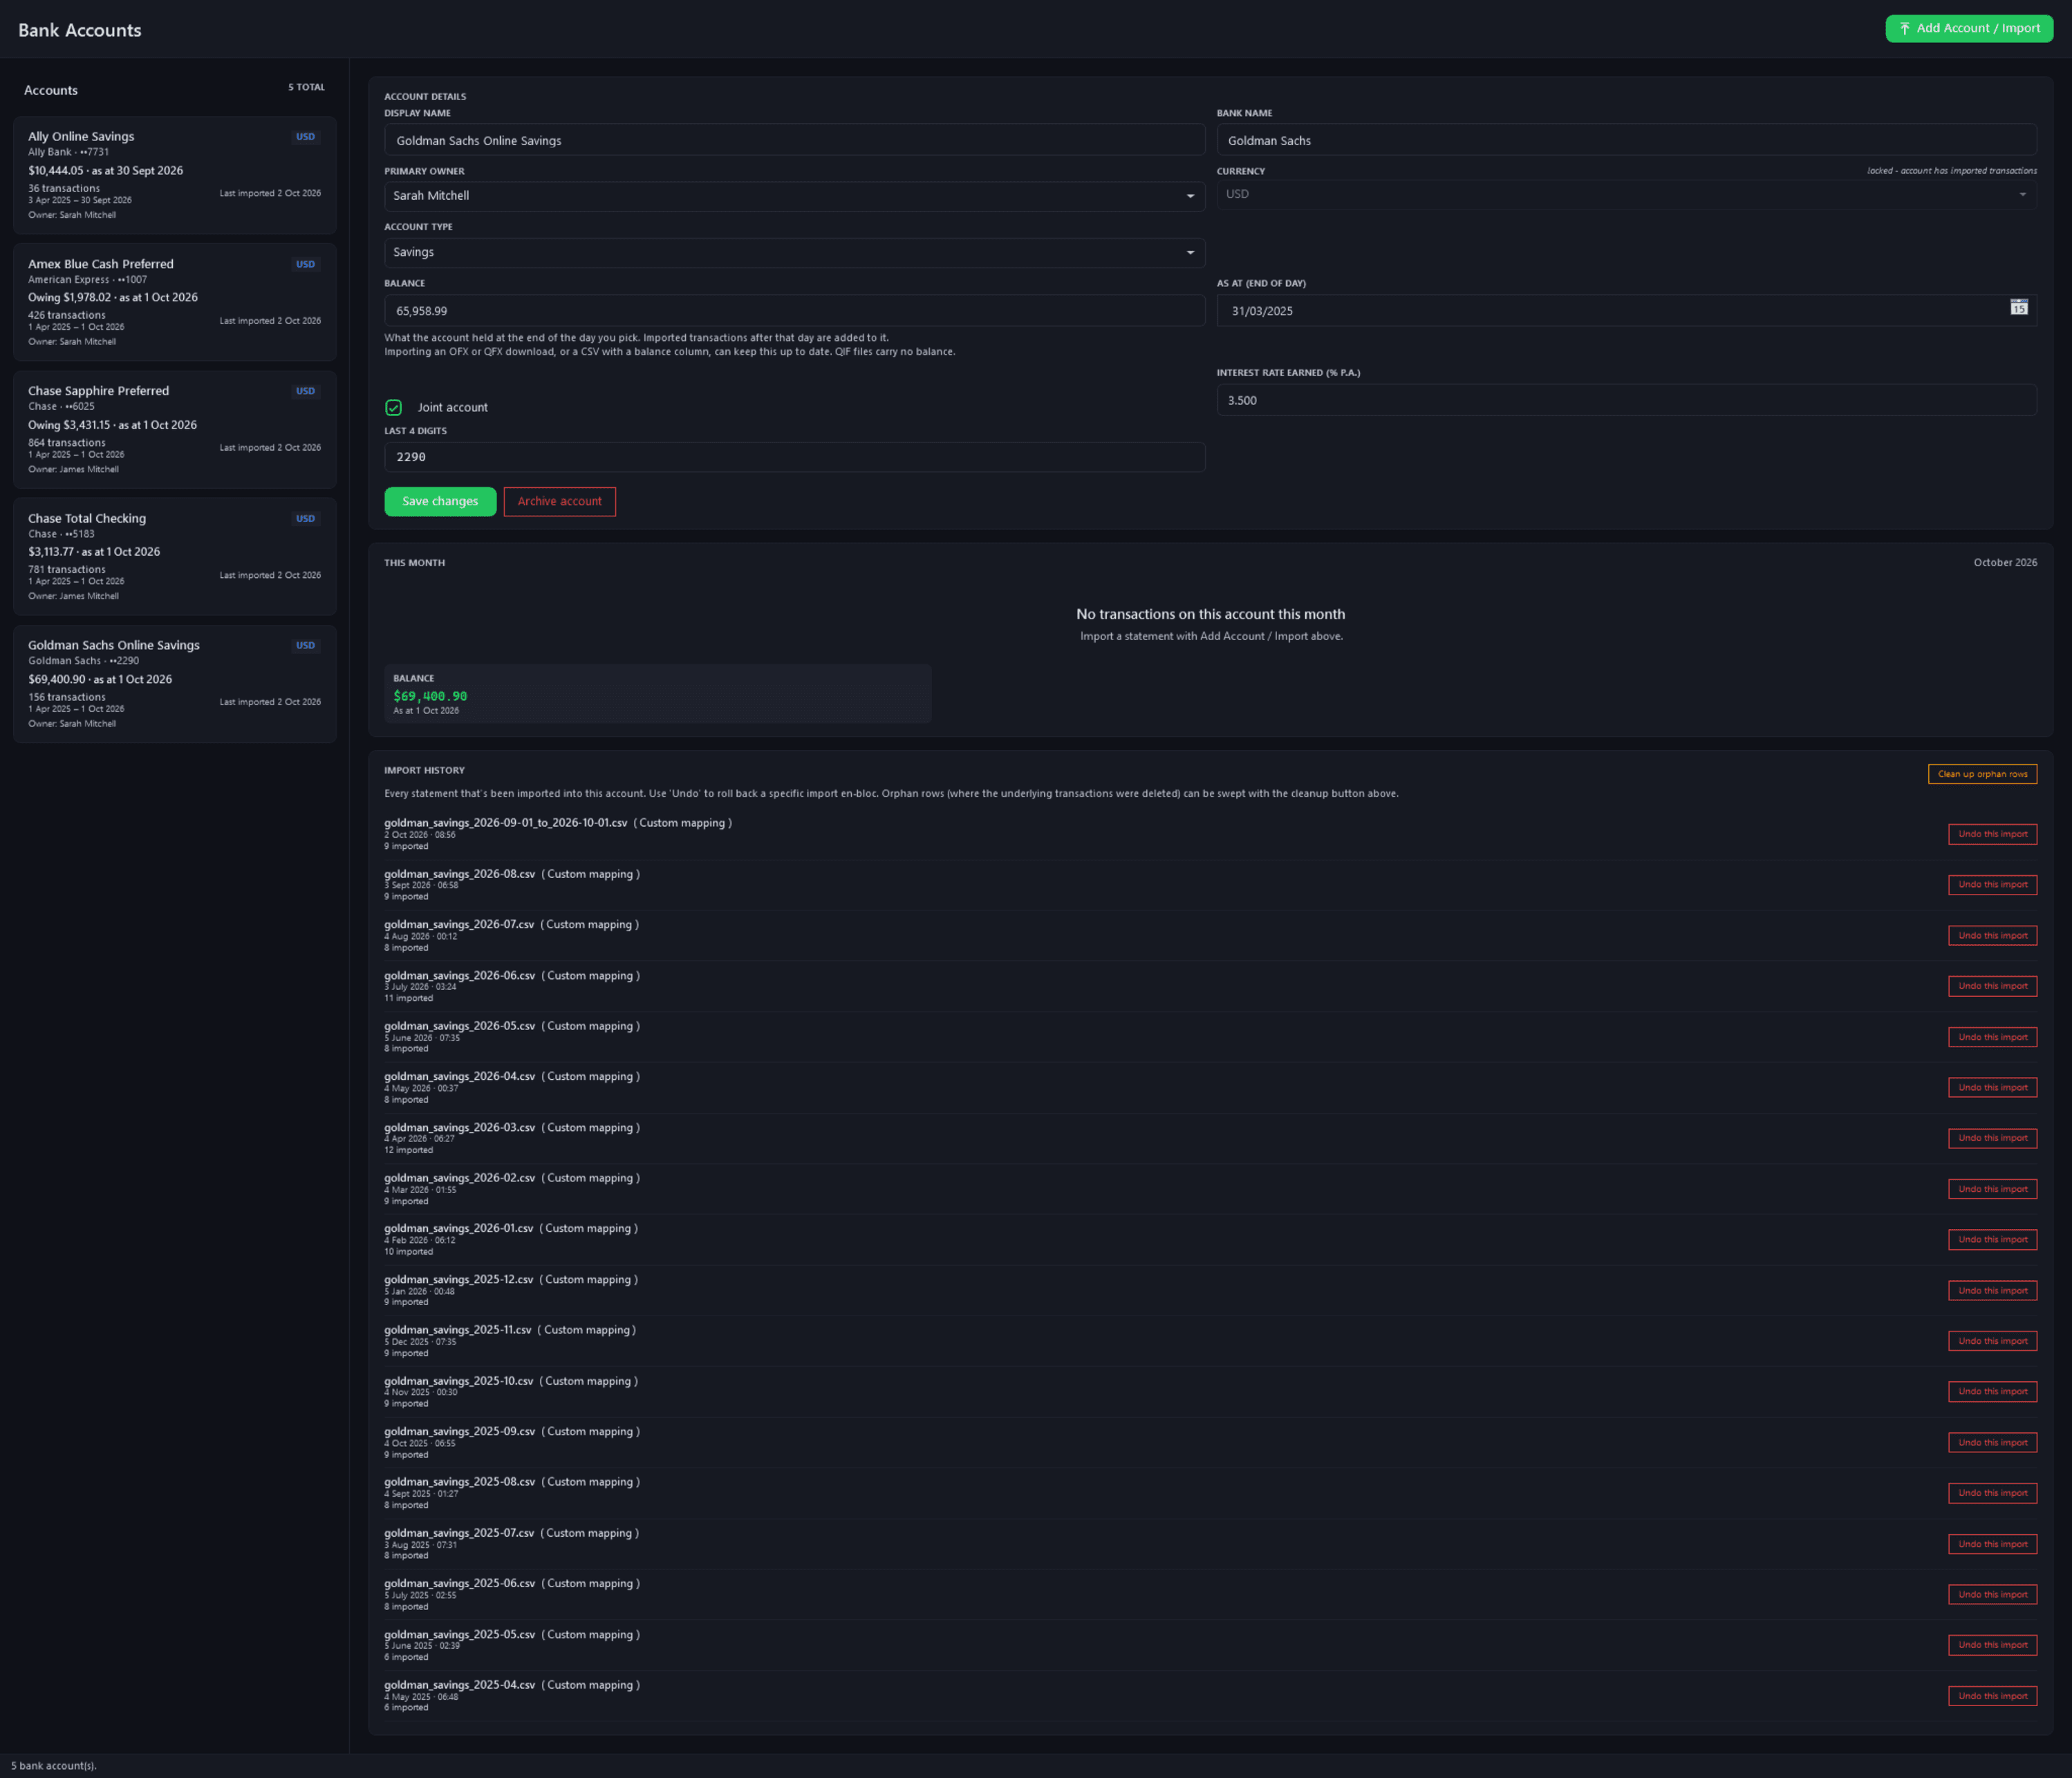Click the goldman_savings_2026-03.csv file name
The height and width of the screenshot is (1778, 2072).
tap(460, 1128)
